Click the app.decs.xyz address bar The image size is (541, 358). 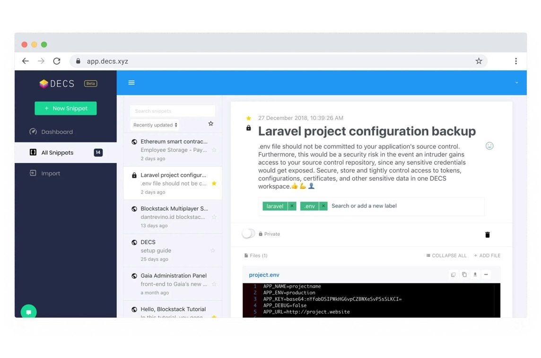[x=278, y=61]
